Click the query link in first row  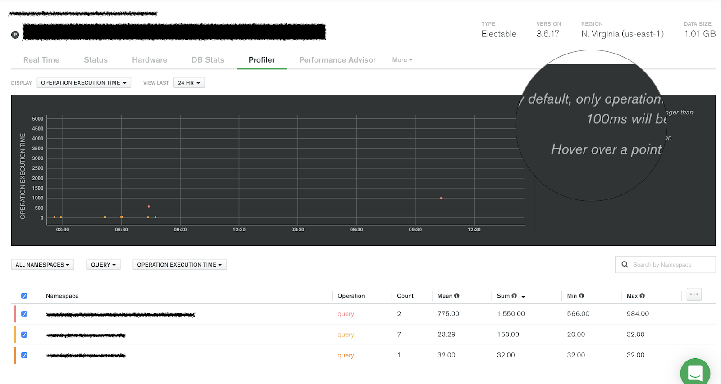(x=346, y=314)
